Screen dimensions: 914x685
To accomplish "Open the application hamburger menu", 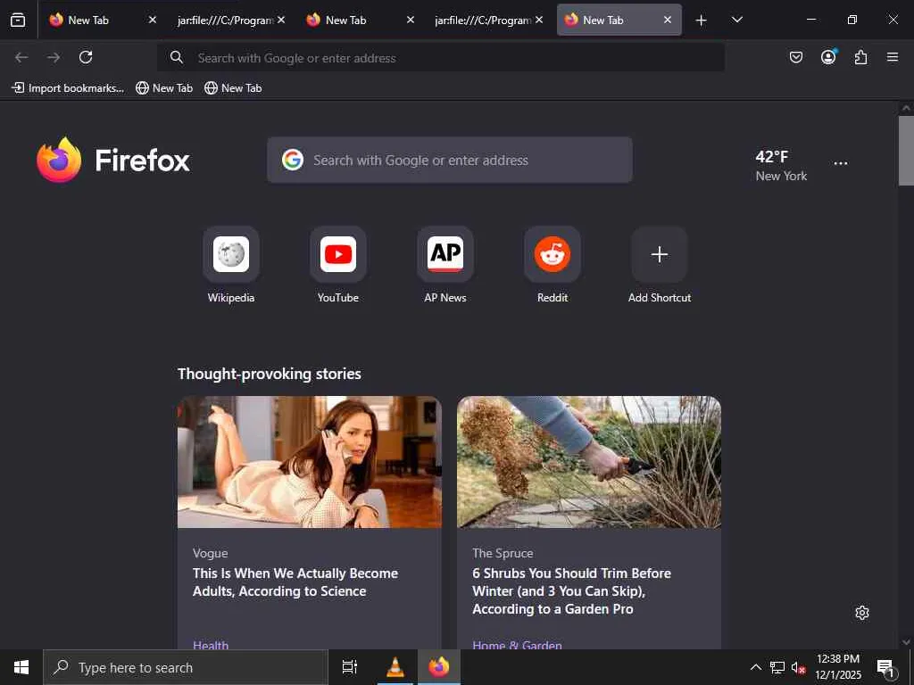I will click(x=893, y=57).
